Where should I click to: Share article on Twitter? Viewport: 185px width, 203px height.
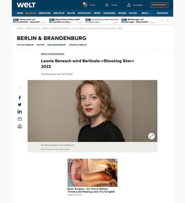(x=20, y=104)
